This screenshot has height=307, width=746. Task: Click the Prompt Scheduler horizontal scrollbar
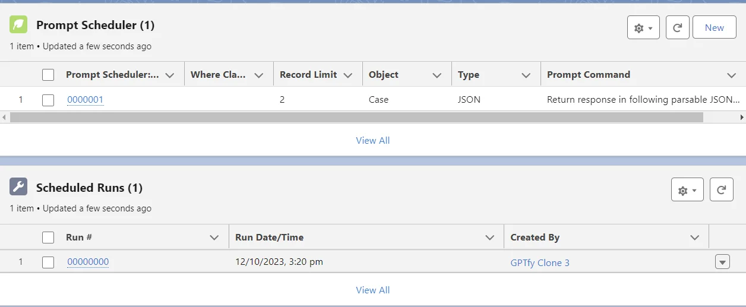click(x=356, y=118)
